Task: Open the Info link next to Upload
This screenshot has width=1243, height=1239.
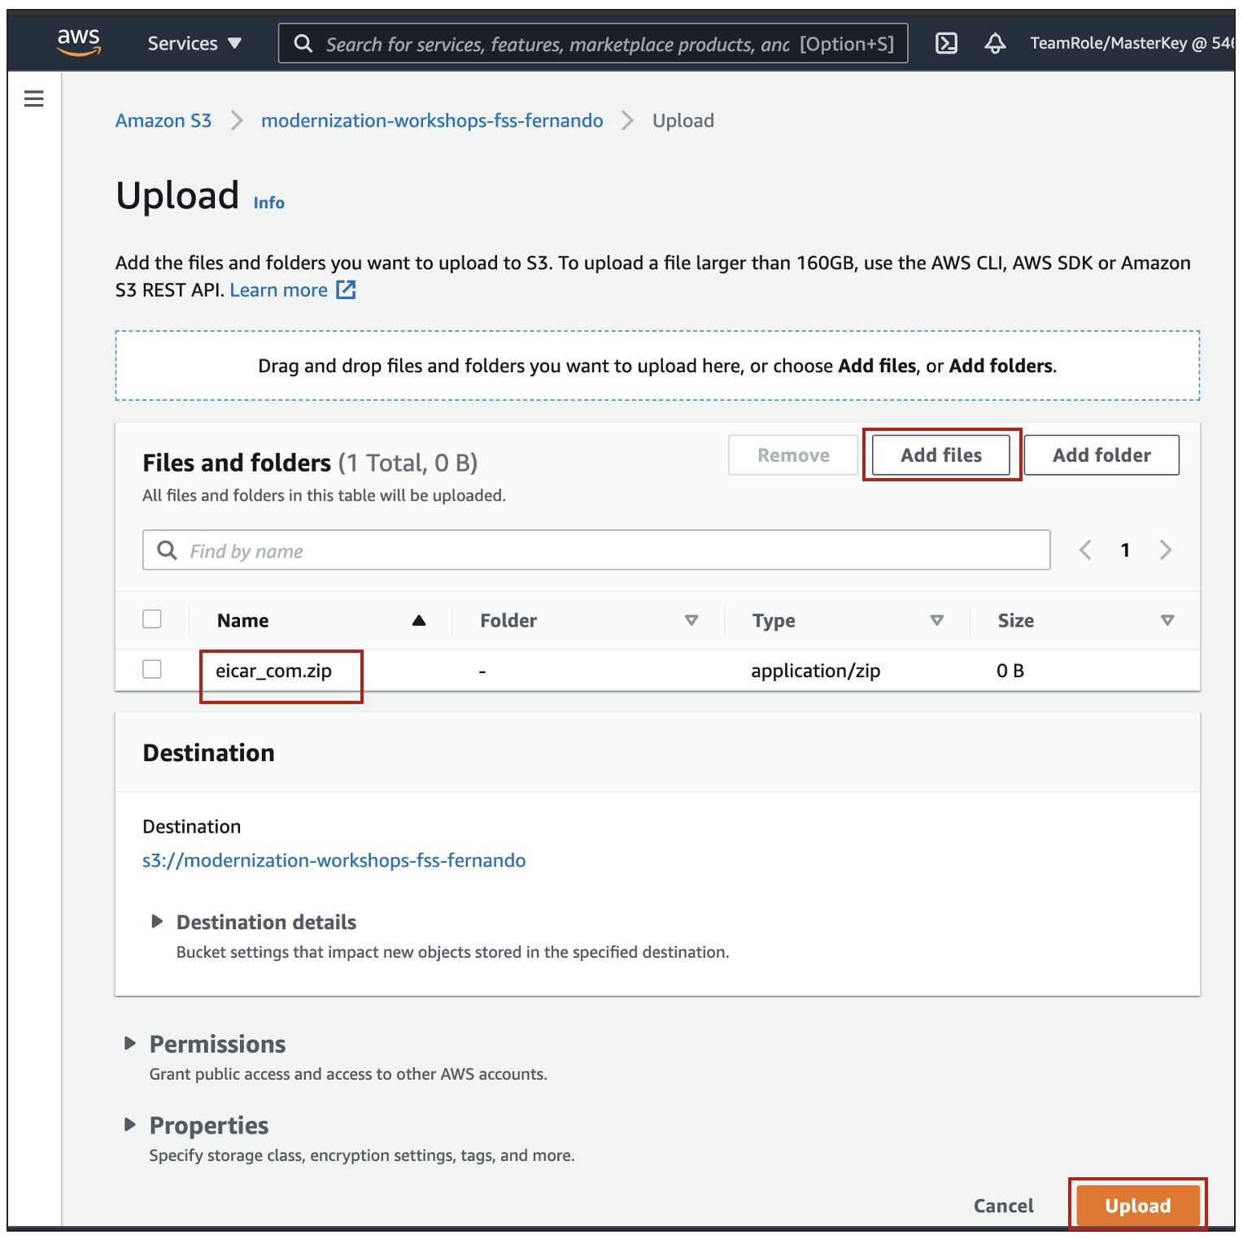Action: 268,202
